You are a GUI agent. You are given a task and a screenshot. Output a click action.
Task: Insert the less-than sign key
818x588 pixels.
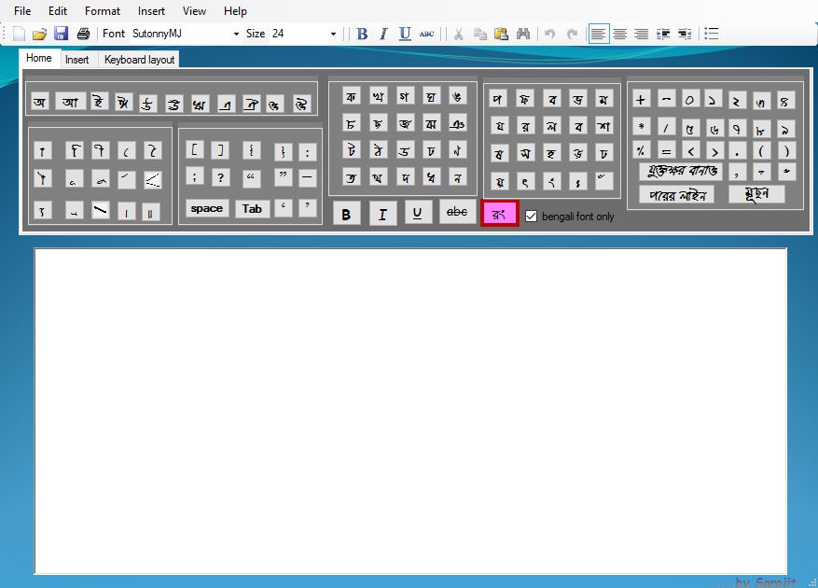[x=691, y=151]
